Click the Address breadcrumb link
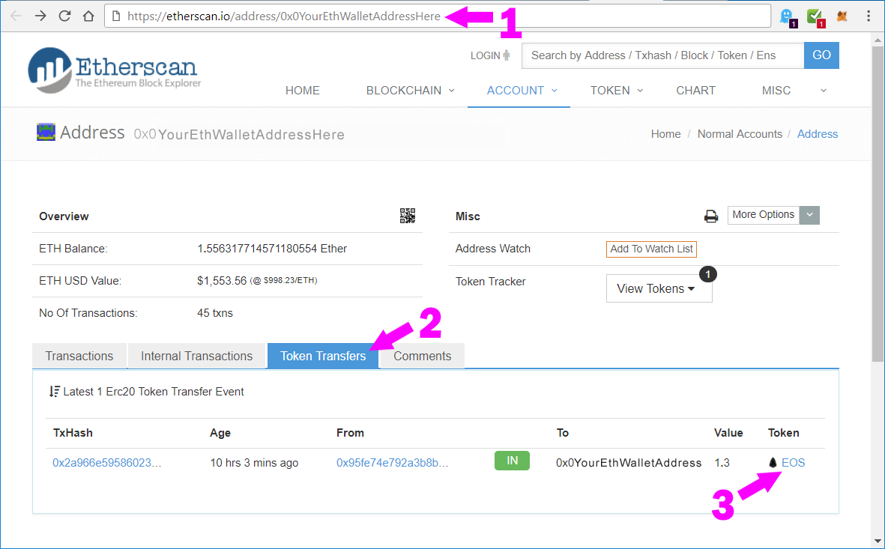The width and height of the screenshot is (885, 549). tap(818, 134)
